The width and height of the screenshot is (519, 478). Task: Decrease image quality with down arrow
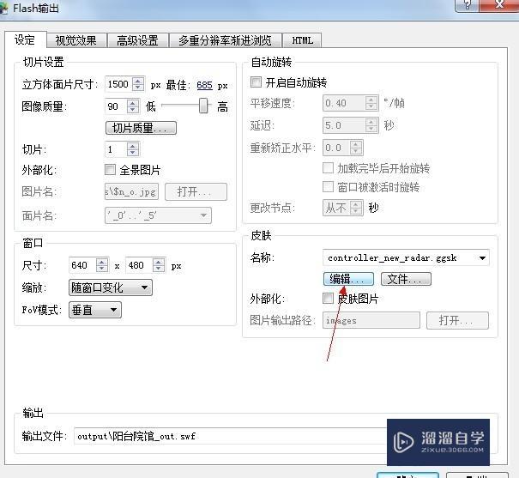click(133, 110)
